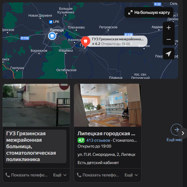This screenshot has height=187, width=187.
Task: Select the Новая Деревня label on map
Action: (x=40, y=16)
